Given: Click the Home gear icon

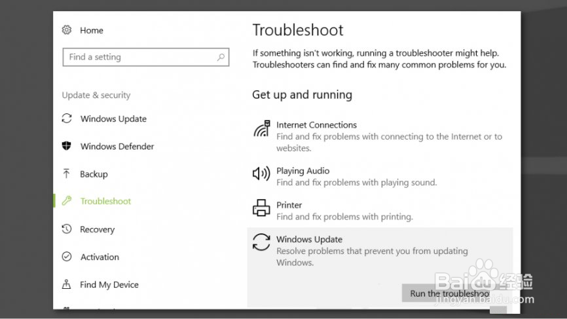Looking at the screenshot, I should coord(67,30).
